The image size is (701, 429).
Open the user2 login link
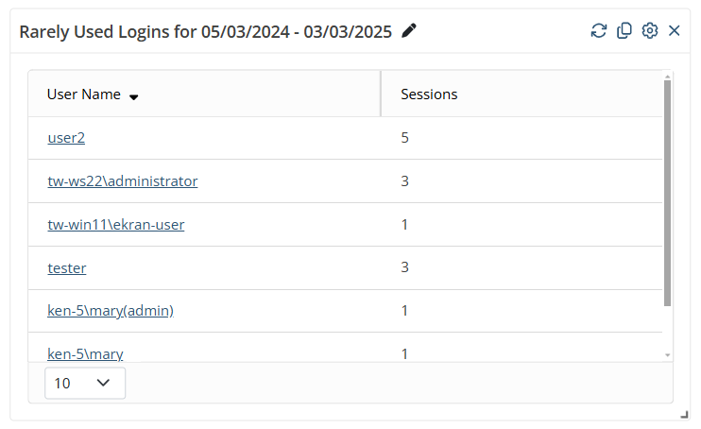(66, 138)
